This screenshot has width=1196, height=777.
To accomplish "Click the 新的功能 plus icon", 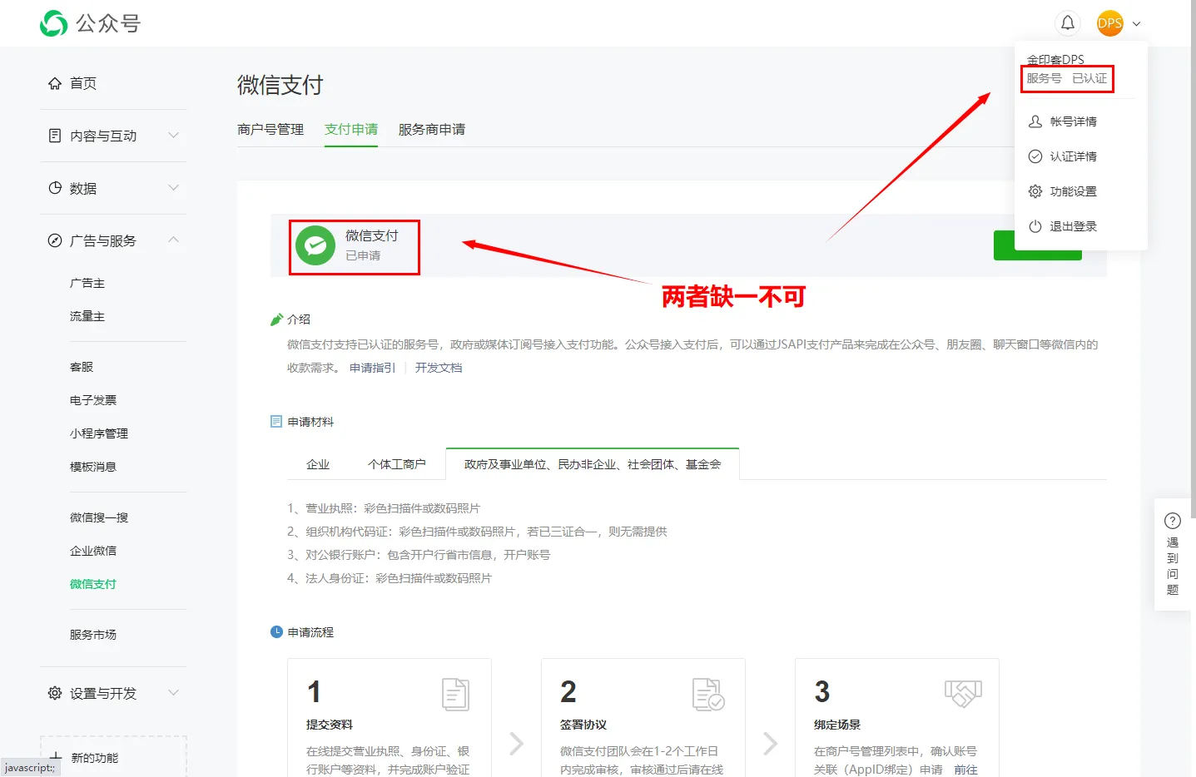I will click(x=56, y=757).
